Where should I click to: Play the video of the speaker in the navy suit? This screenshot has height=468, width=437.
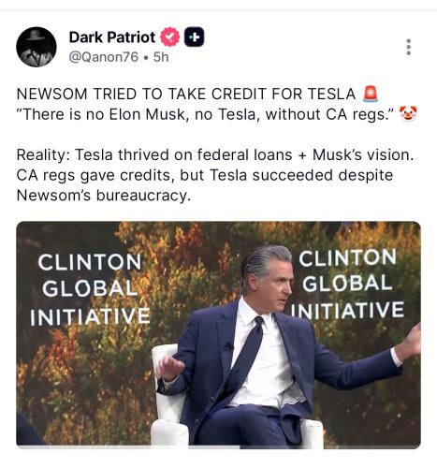coord(218,335)
